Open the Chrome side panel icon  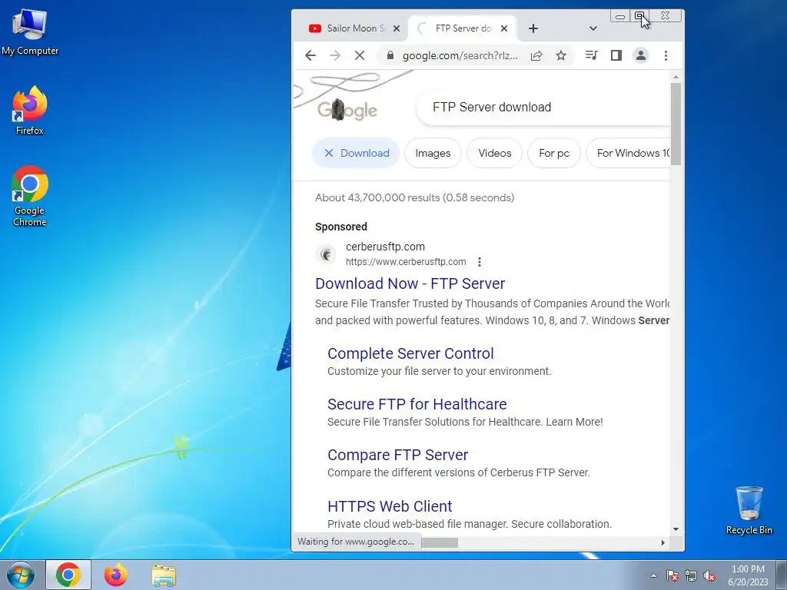point(616,55)
